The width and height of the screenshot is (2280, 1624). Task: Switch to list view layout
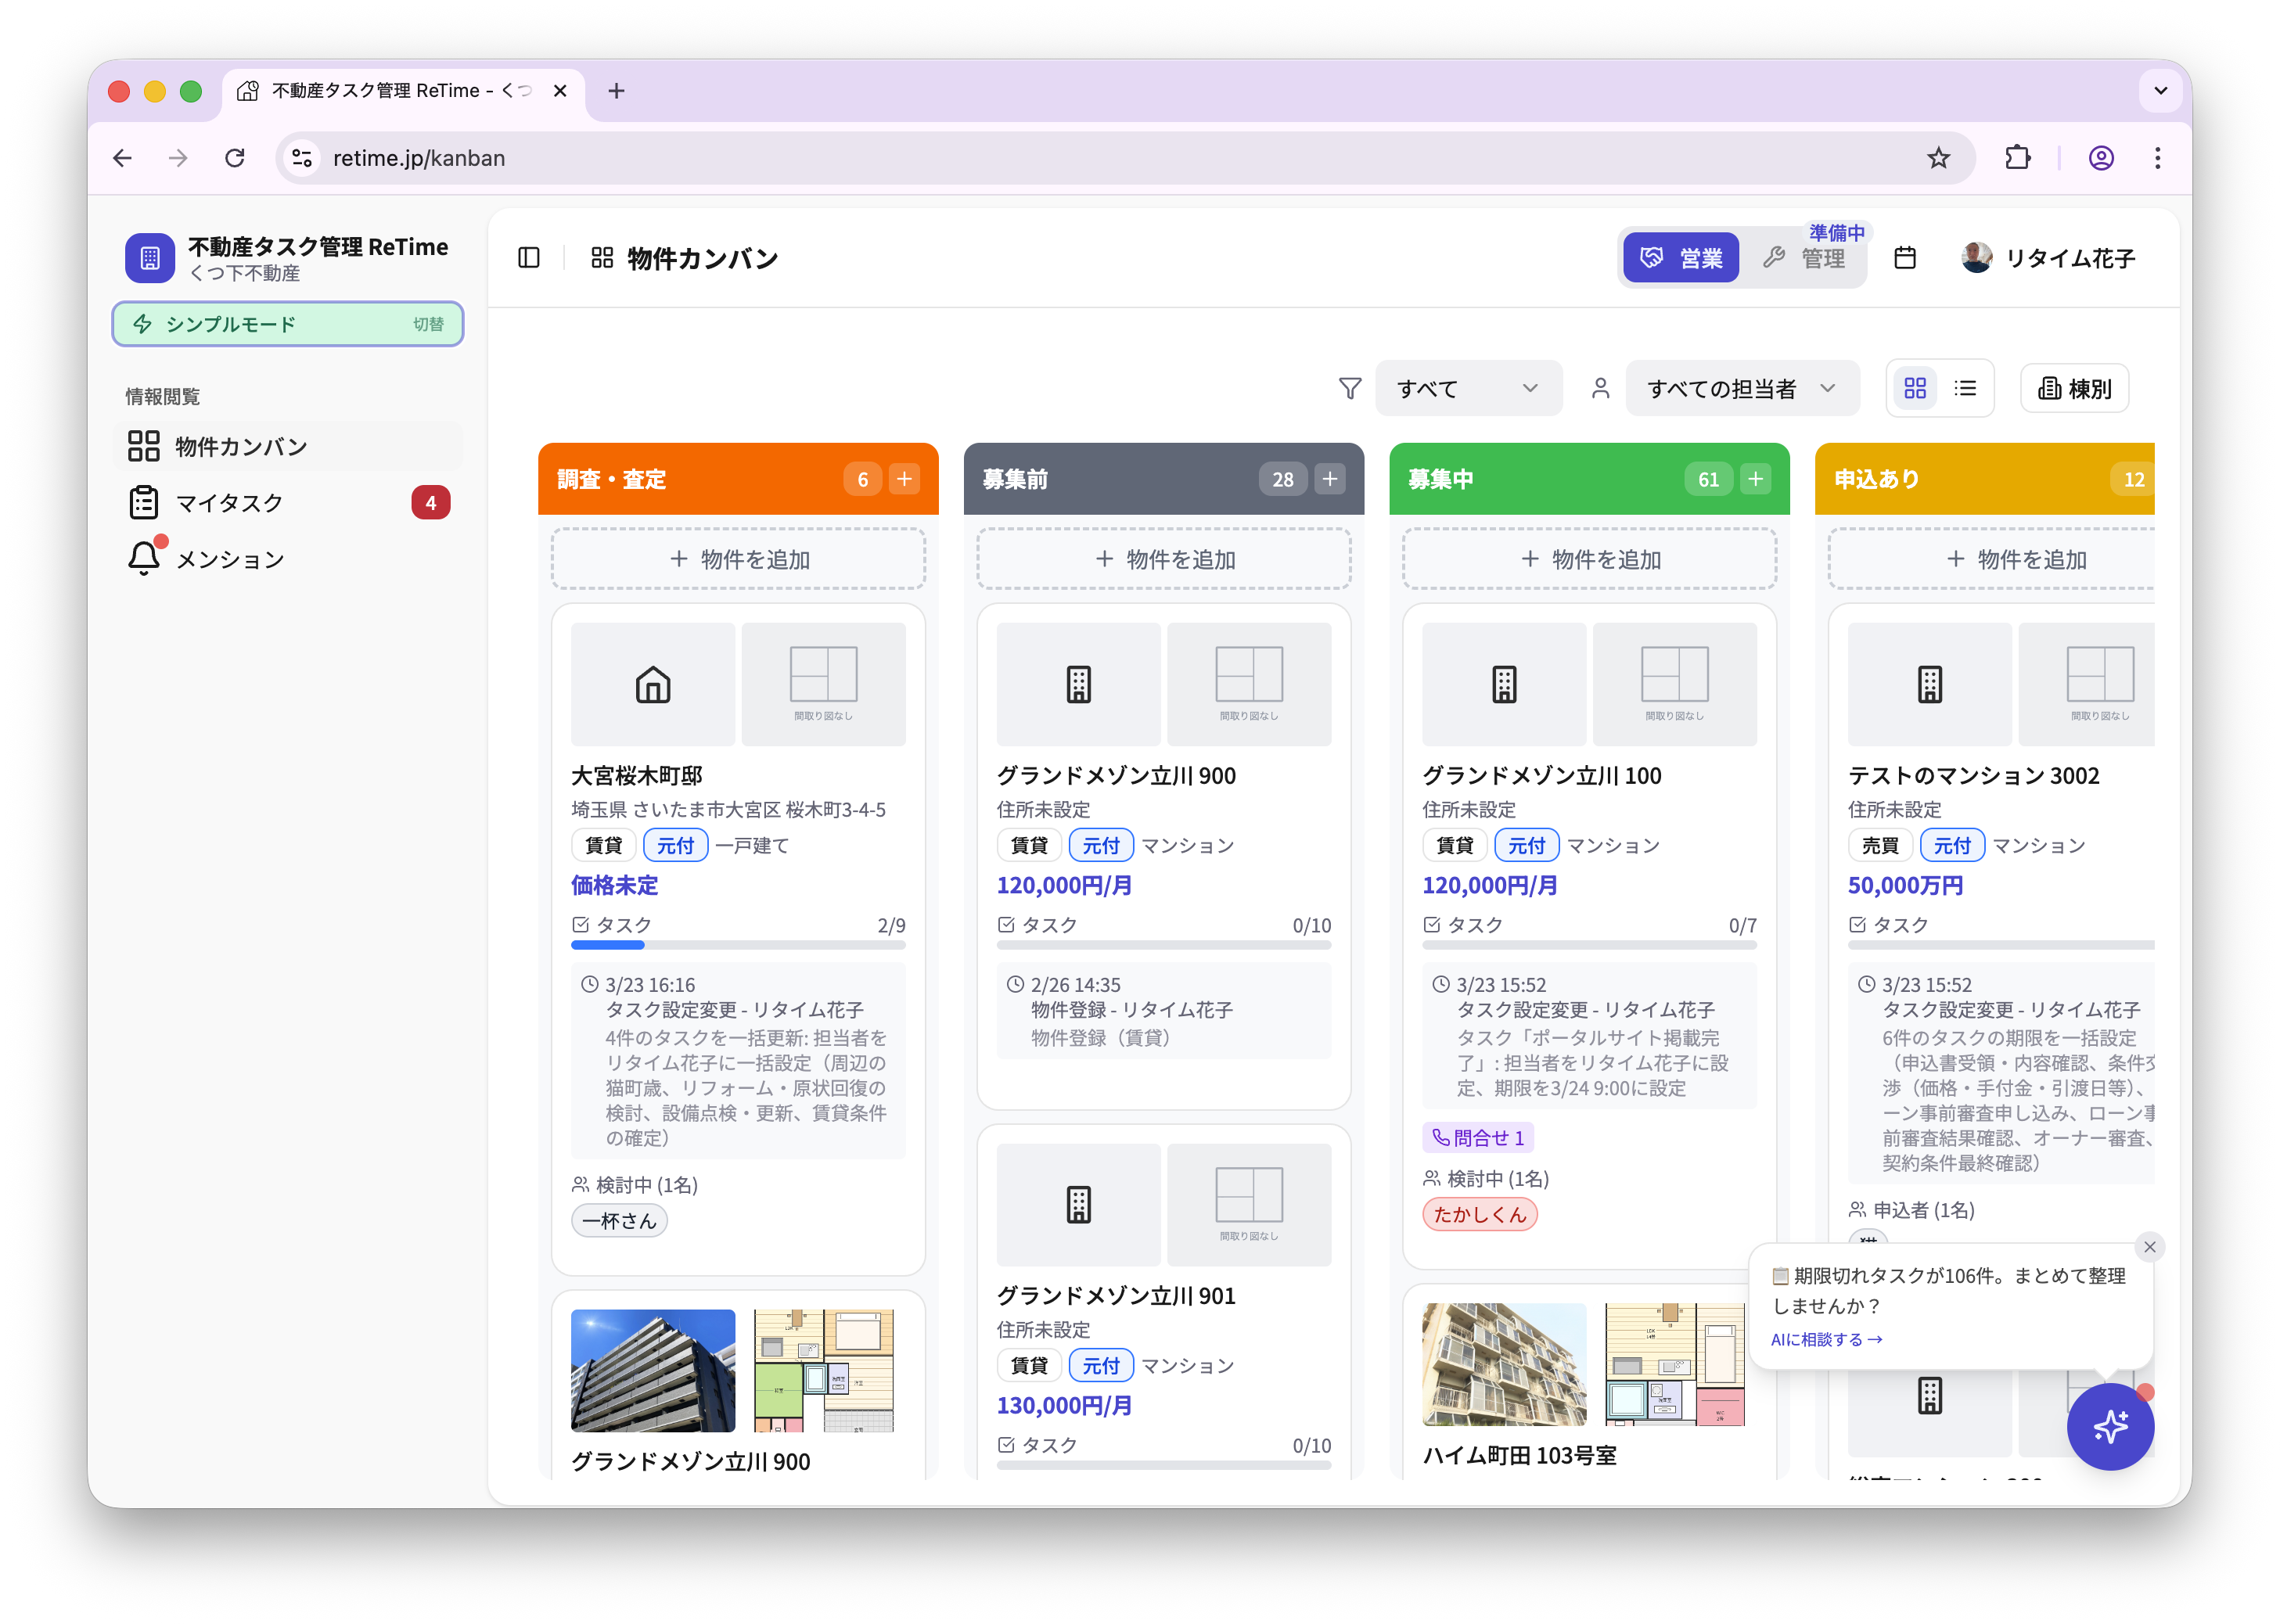pyautogui.click(x=1965, y=388)
